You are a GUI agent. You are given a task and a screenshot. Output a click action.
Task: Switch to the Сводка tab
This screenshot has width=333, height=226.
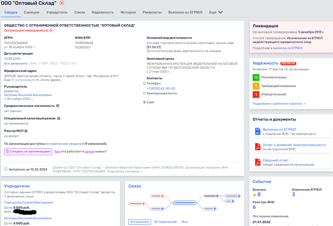[11, 12]
